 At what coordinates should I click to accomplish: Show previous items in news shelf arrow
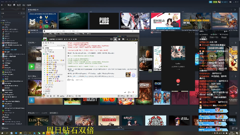coord(231,10)
